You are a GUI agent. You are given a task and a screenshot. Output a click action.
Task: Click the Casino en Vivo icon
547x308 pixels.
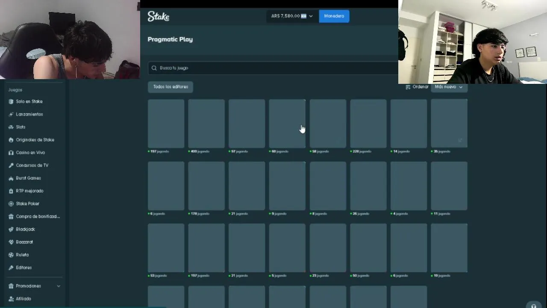click(x=11, y=153)
